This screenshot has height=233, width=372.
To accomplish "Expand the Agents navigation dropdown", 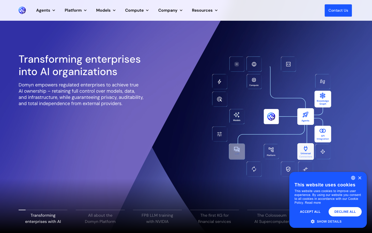I will 46,10.
